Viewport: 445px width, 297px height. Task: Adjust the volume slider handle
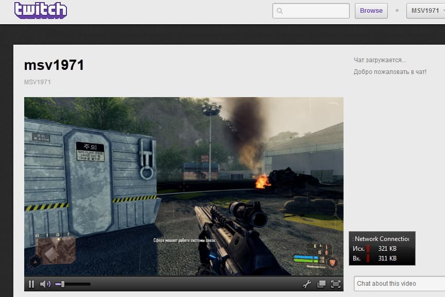click(63, 284)
